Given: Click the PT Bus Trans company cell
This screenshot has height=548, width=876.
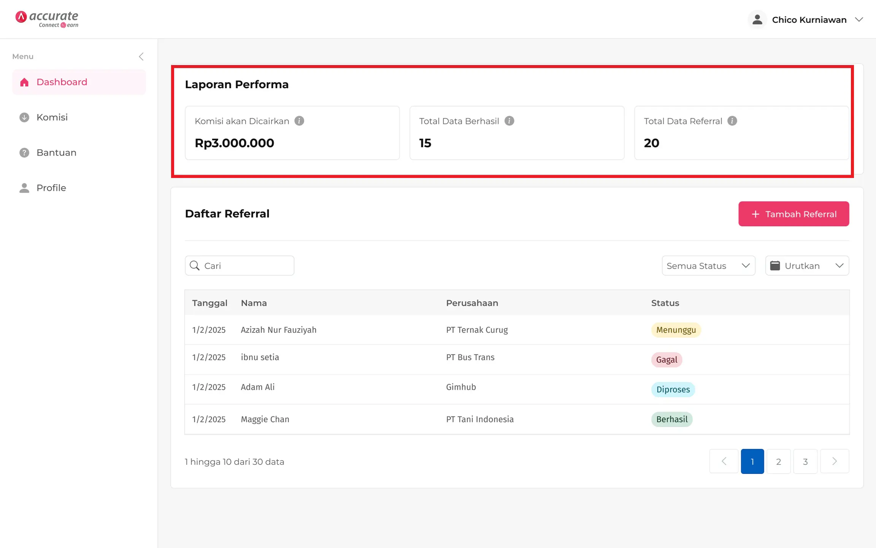Looking at the screenshot, I should click(x=470, y=357).
